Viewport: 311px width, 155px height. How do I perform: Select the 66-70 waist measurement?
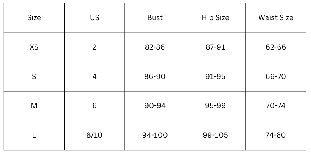point(276,77)
